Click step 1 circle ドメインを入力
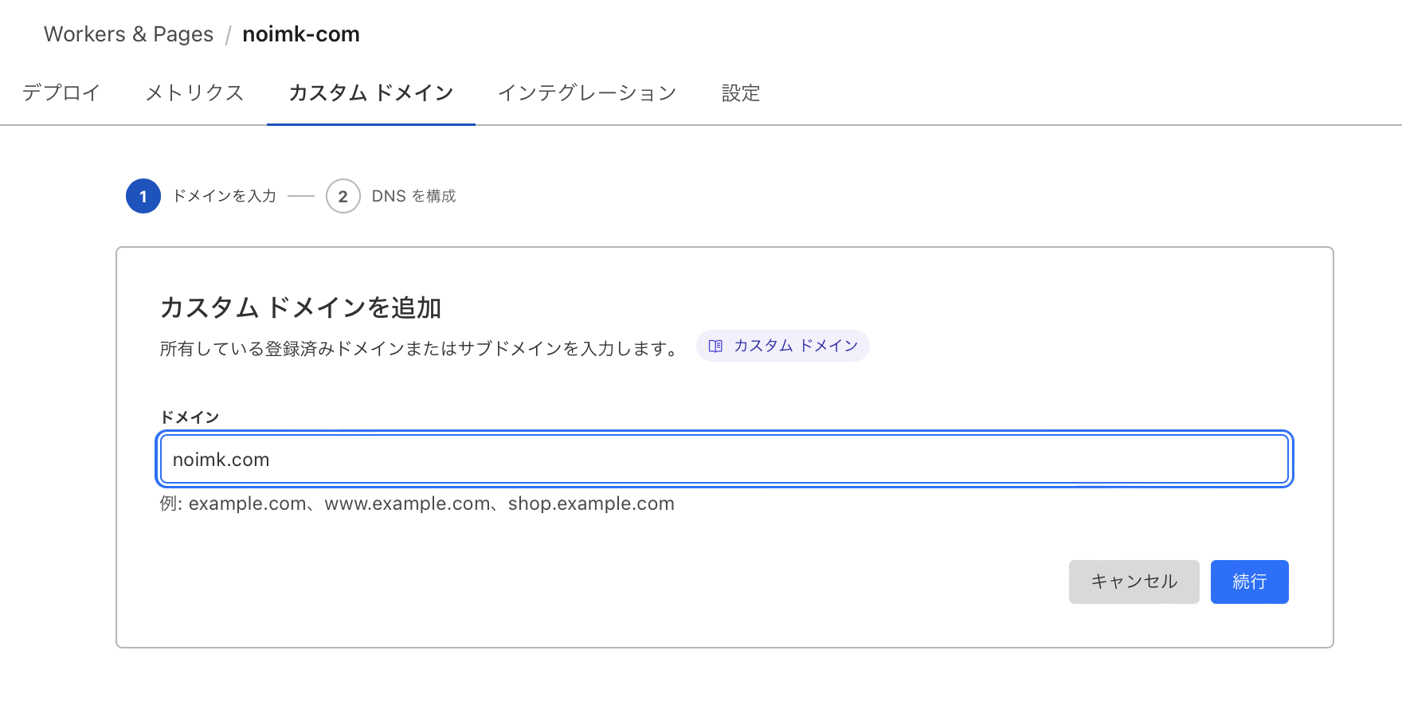This screenshot has width=1402, height=709. (143, 196)
